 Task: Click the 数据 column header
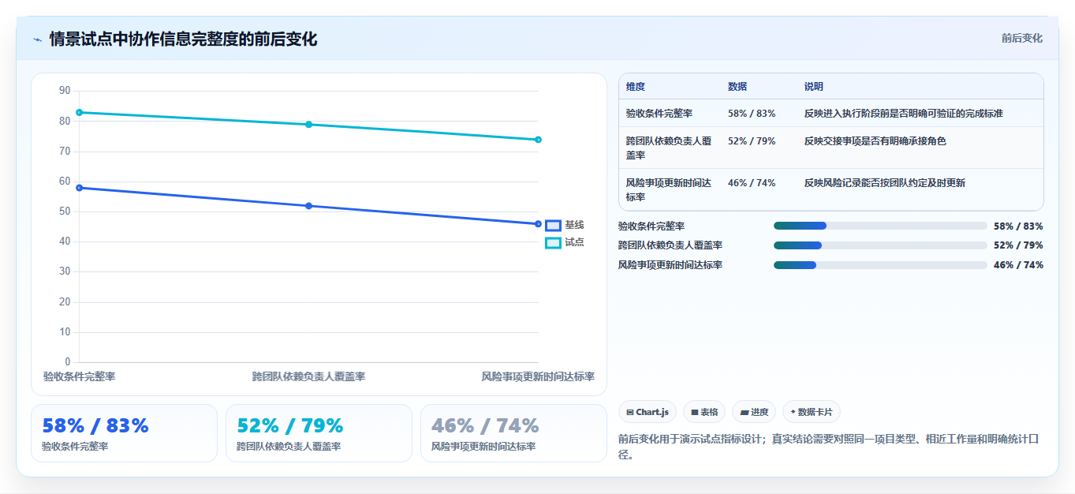737,87
